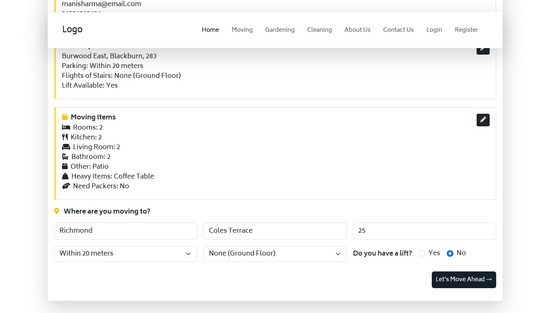Select Yes for lift availability
Image resolution: width=550 pixels, height=313 pixels.
pyautogui.click(x=422, y=253)
